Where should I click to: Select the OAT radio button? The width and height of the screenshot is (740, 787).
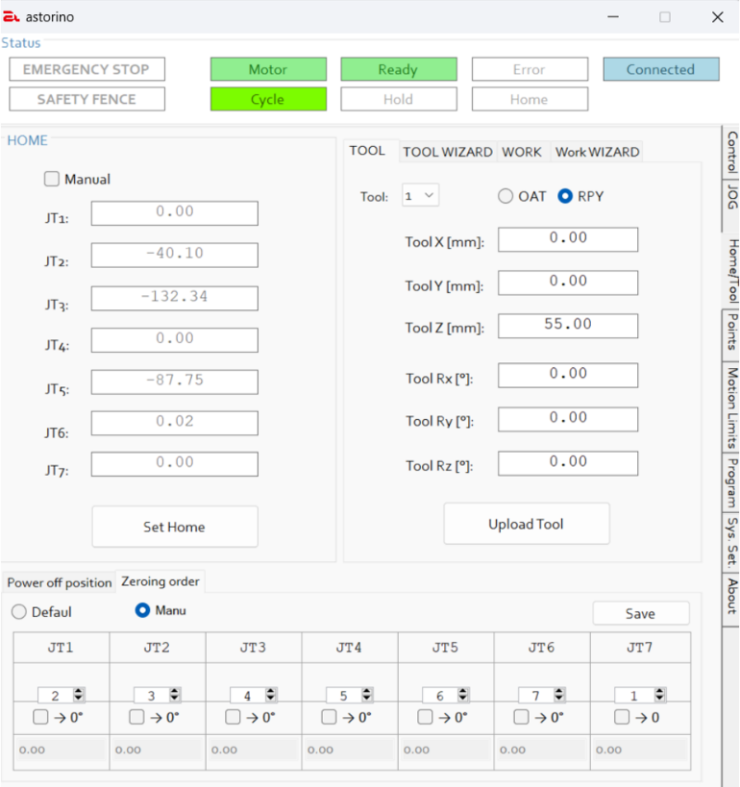[x=506, y=196]
